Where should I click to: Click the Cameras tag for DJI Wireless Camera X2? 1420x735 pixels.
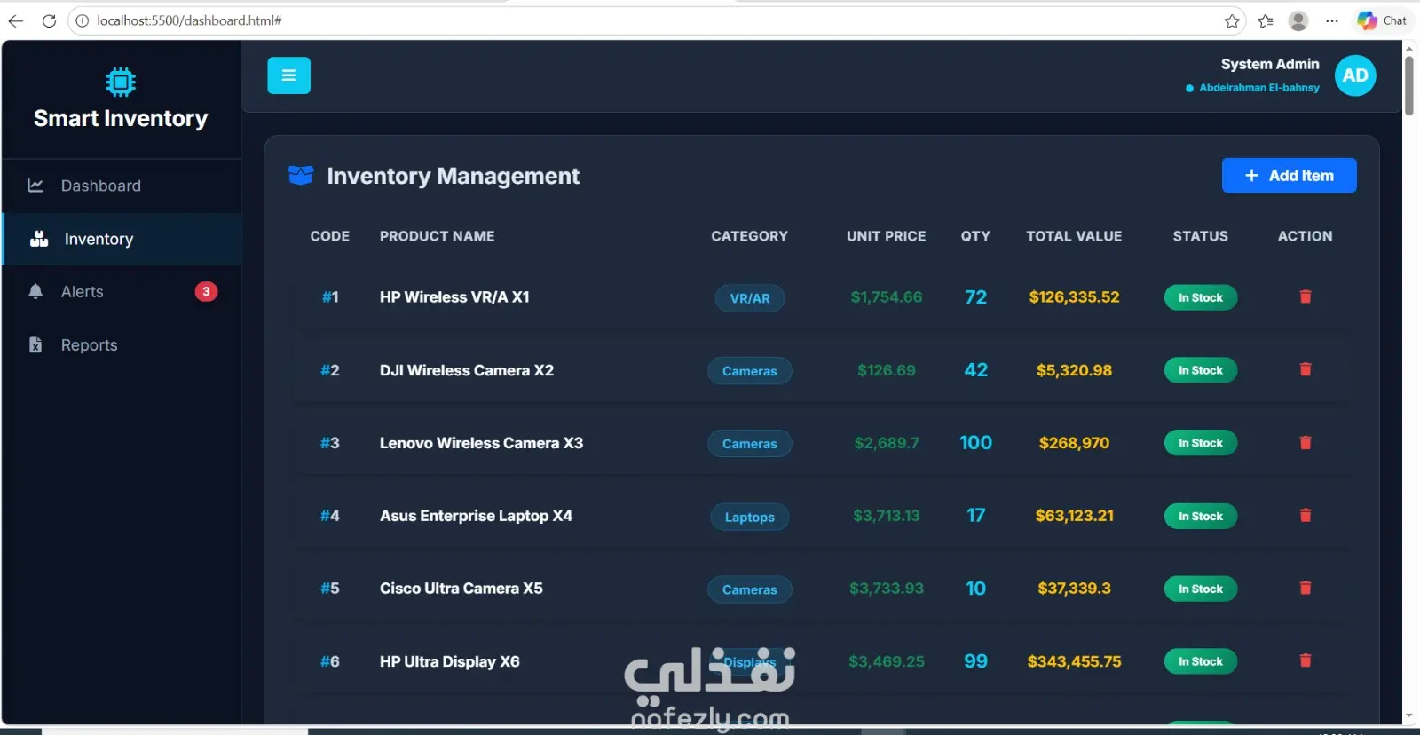coord(750,371)
